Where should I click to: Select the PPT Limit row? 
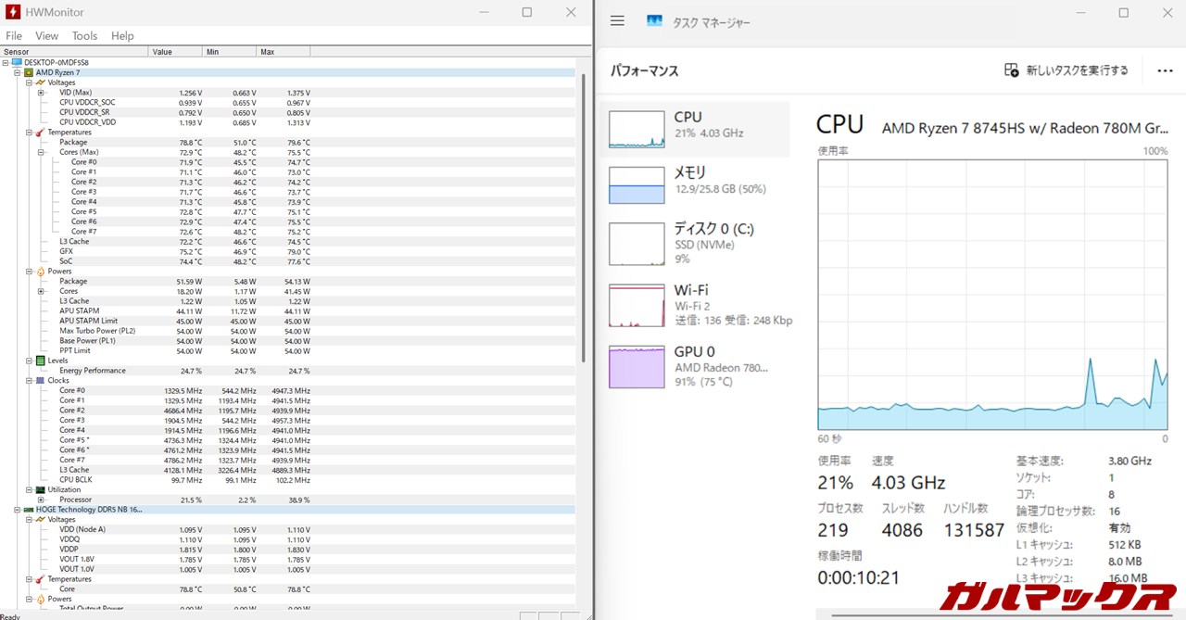(287, 351)
